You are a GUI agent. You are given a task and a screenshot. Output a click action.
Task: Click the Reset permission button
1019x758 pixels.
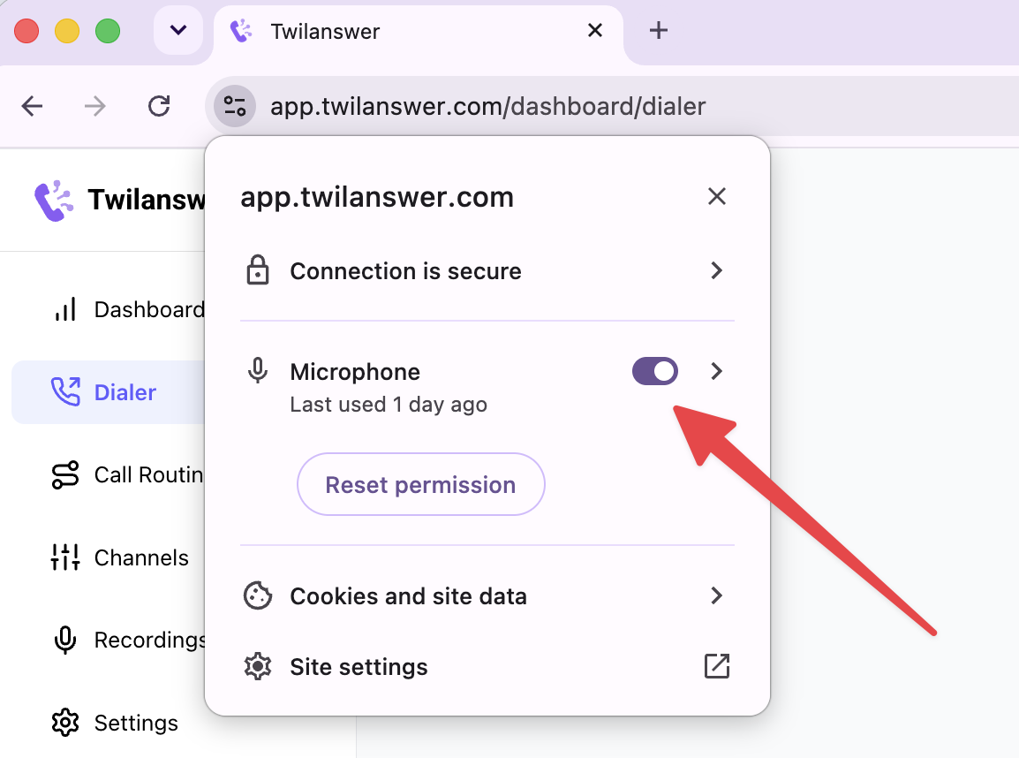pos(420,484)
